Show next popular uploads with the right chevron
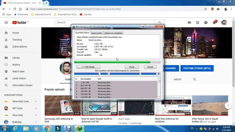 point(228,106)
